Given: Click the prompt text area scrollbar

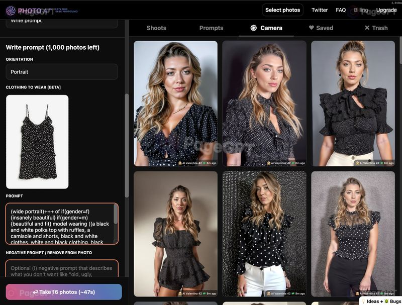Looking at the screenshot, I should (116, 215).
